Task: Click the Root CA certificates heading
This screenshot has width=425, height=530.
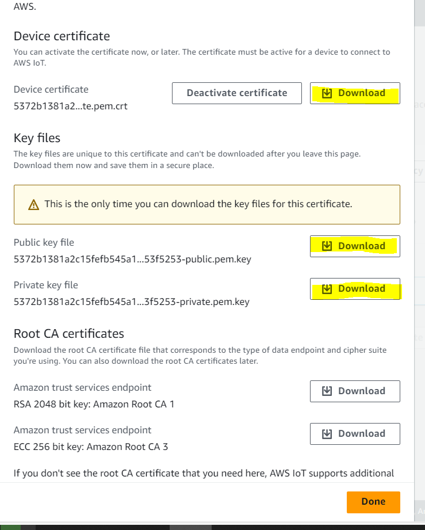Action: 68,334
